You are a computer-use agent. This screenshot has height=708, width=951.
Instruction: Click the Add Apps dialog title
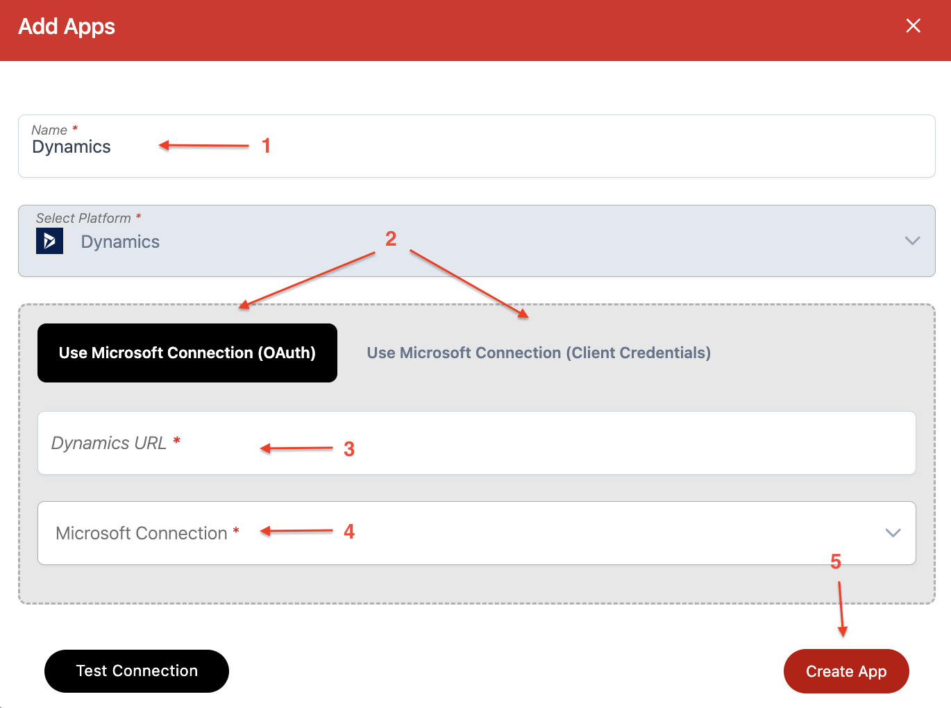[67, 26]
